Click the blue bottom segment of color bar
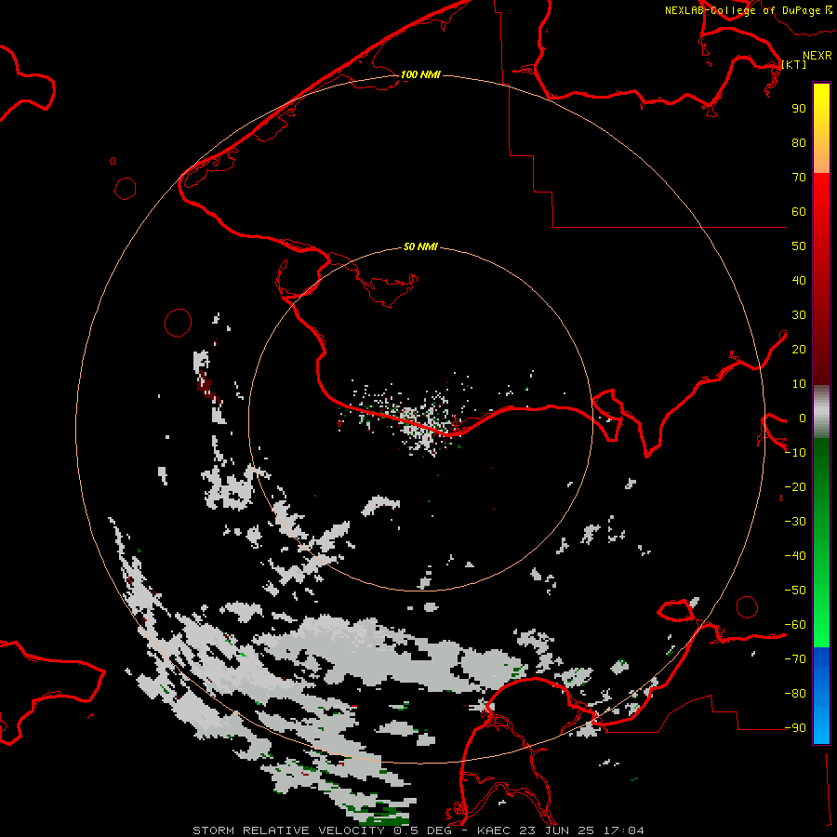This screenshot has height=837, width=837. point(821,695)
